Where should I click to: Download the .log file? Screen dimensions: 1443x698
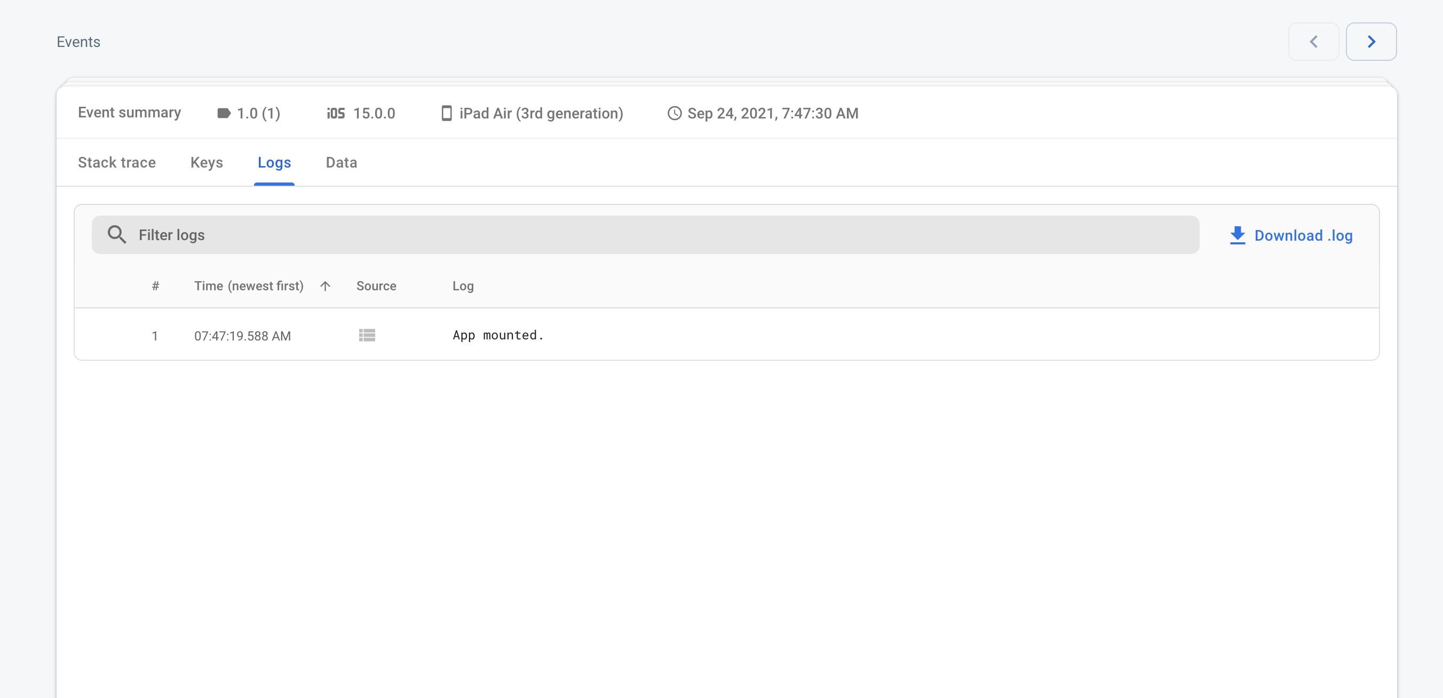(x=1291, y=235)
